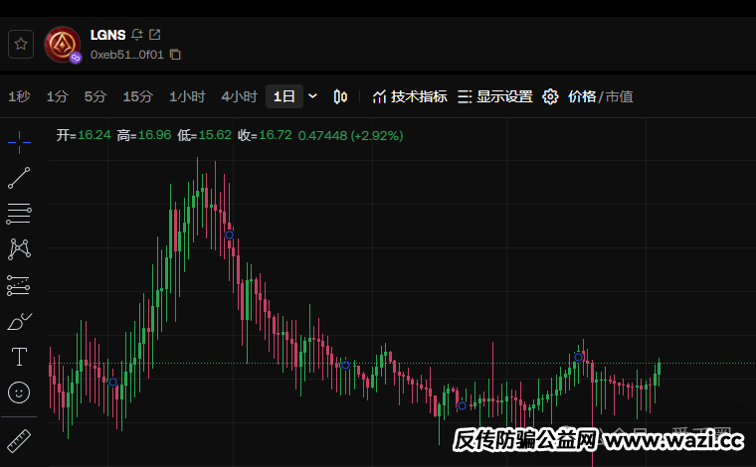This screenshot has height=467, width=756.
Task: Select the brush drawing tool
Action: click(19, 321)
